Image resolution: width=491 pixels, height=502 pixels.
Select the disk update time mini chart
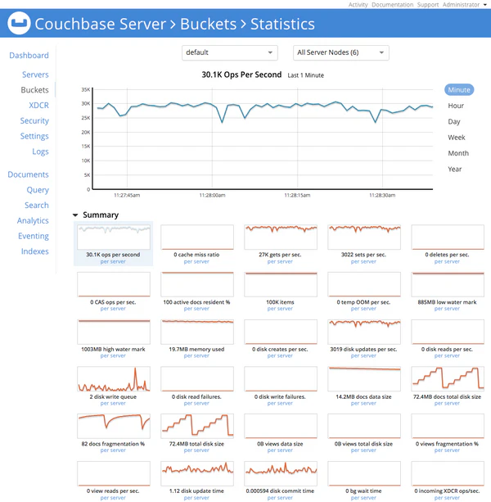pyautogui.click(x=196, y=473)
